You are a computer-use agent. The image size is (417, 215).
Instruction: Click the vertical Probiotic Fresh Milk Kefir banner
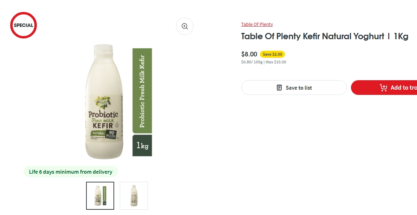tap(142, 91)
